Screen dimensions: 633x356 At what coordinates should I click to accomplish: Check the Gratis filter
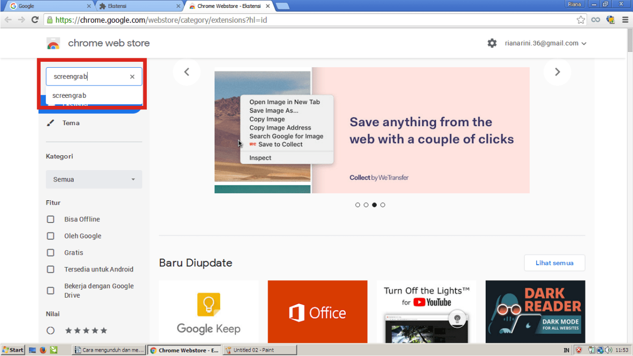point(50,253)
